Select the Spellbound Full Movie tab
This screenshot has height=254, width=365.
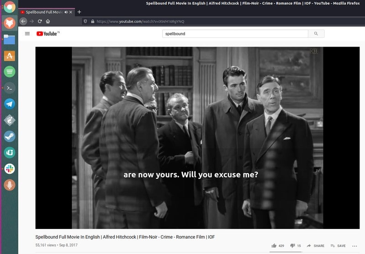coord(44,12)
